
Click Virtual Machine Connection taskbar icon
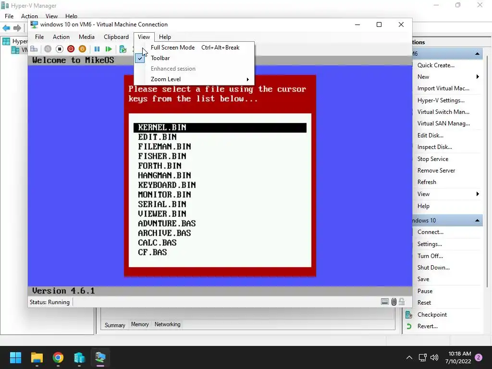pyautogui.click(x=100, y=357)
